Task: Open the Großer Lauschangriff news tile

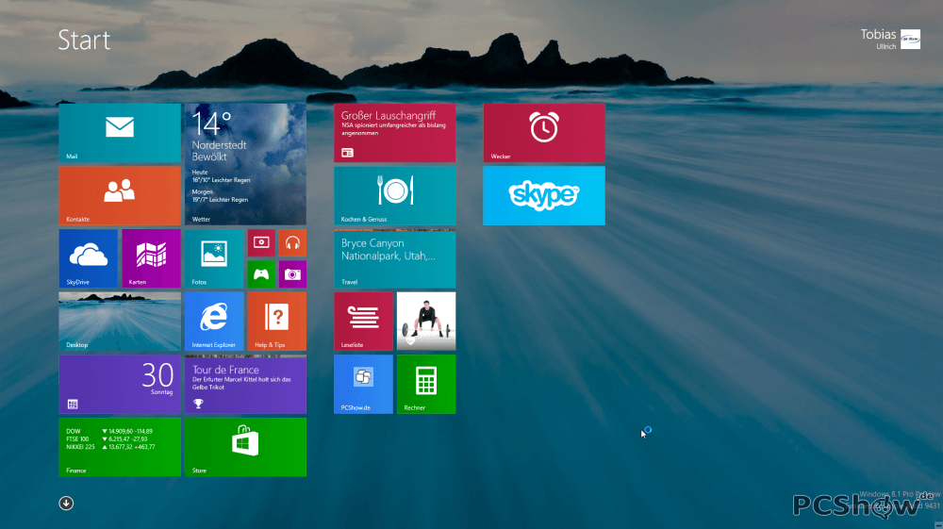Action: point(394,133)
